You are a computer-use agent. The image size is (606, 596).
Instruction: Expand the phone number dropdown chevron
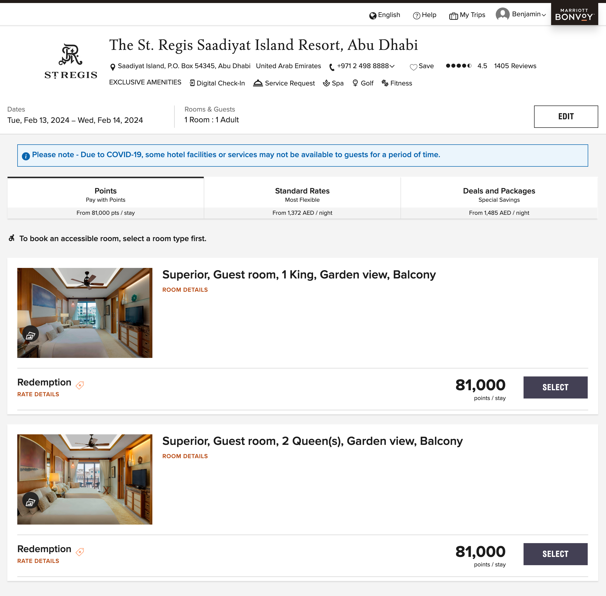pyautogui.click(x=392, y=66)
